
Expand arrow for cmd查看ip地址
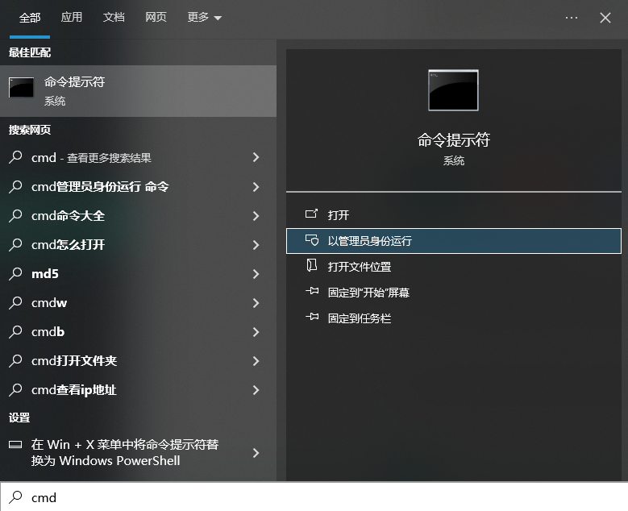point(256,390)
